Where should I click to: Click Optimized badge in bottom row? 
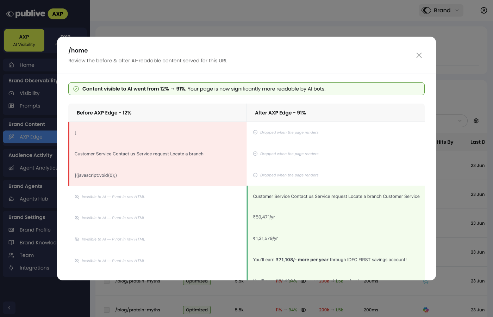[x=197, y=310]
